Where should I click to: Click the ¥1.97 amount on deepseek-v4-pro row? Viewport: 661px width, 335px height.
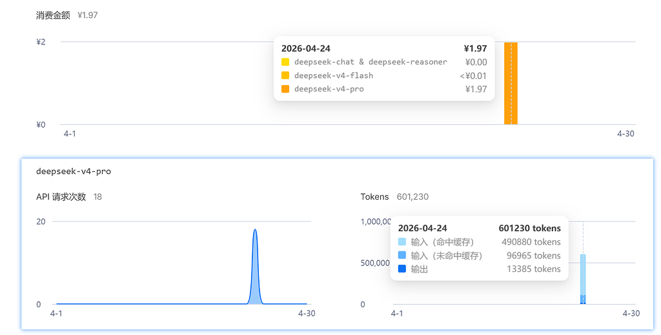(476, 89)
